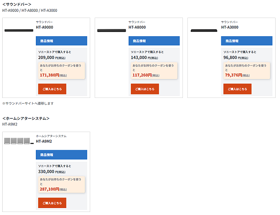280x215 pixels.
Task: Select the HT-A8000 product name title
Action: tap(137, 27)
